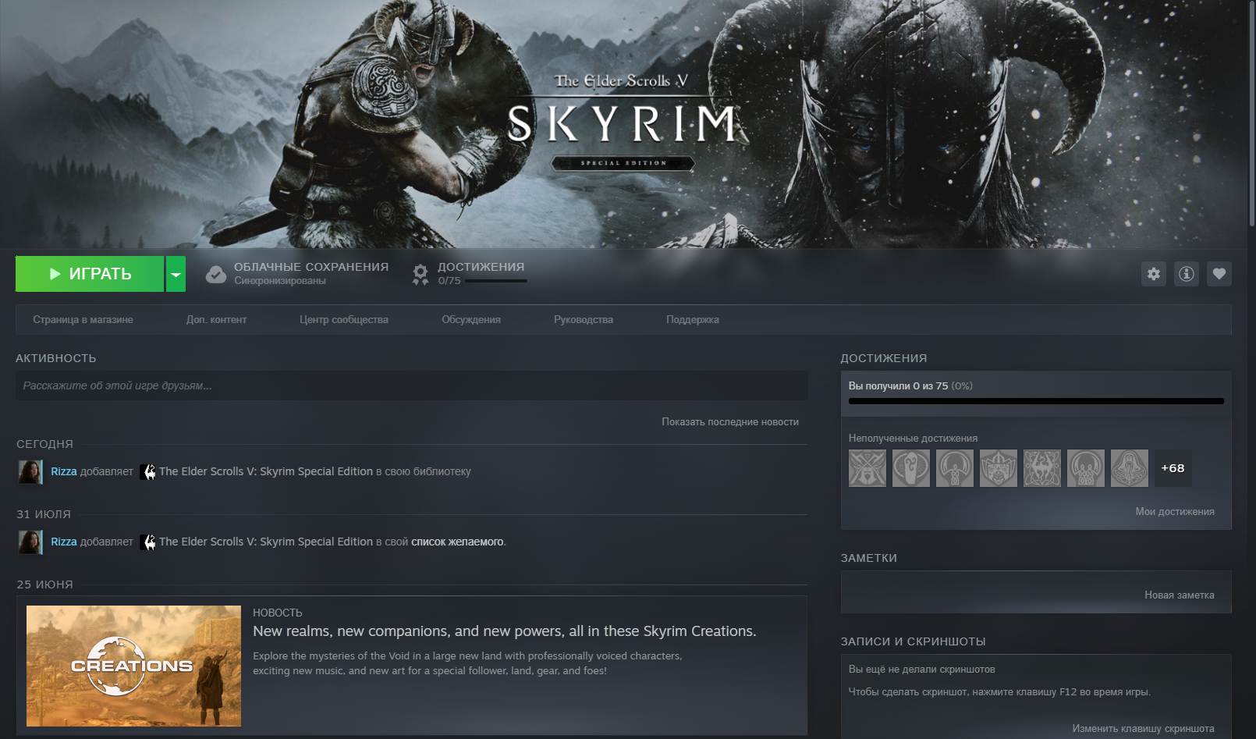Screen dimensions: 1256x739
Task: Open the Обсуждения tab
Action: [471, 320]
